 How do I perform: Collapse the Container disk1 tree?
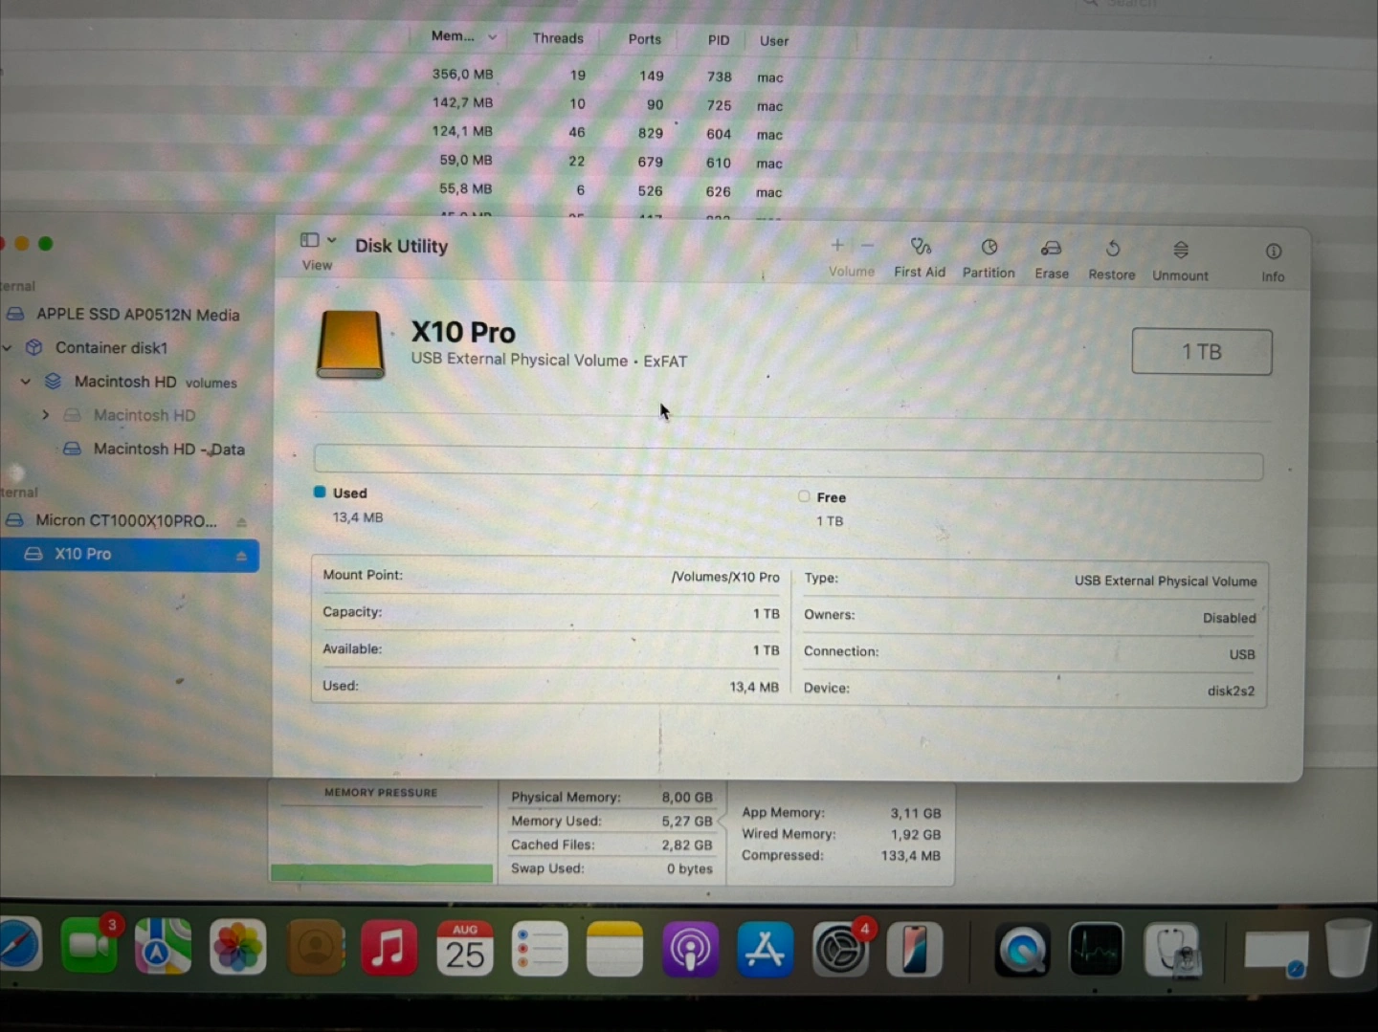[8, 348]
